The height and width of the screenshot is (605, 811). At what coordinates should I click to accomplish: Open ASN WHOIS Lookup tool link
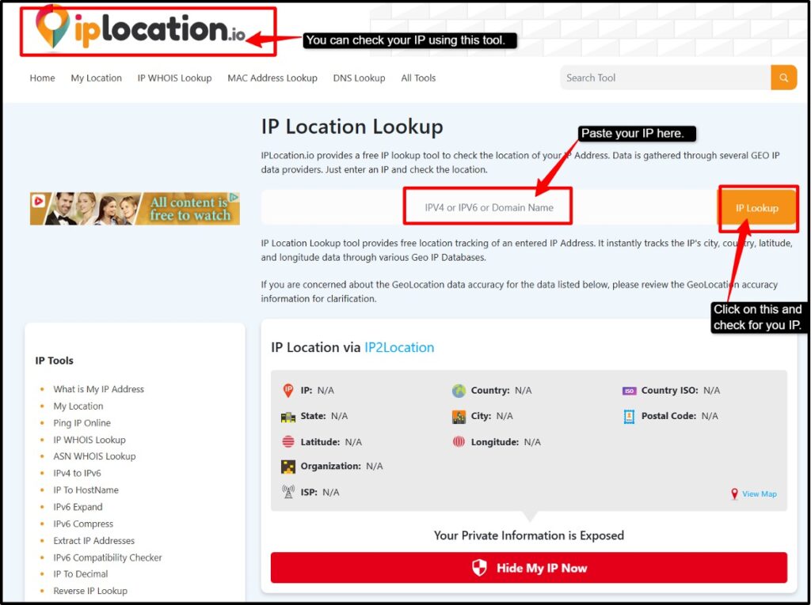tap(95, 456)
